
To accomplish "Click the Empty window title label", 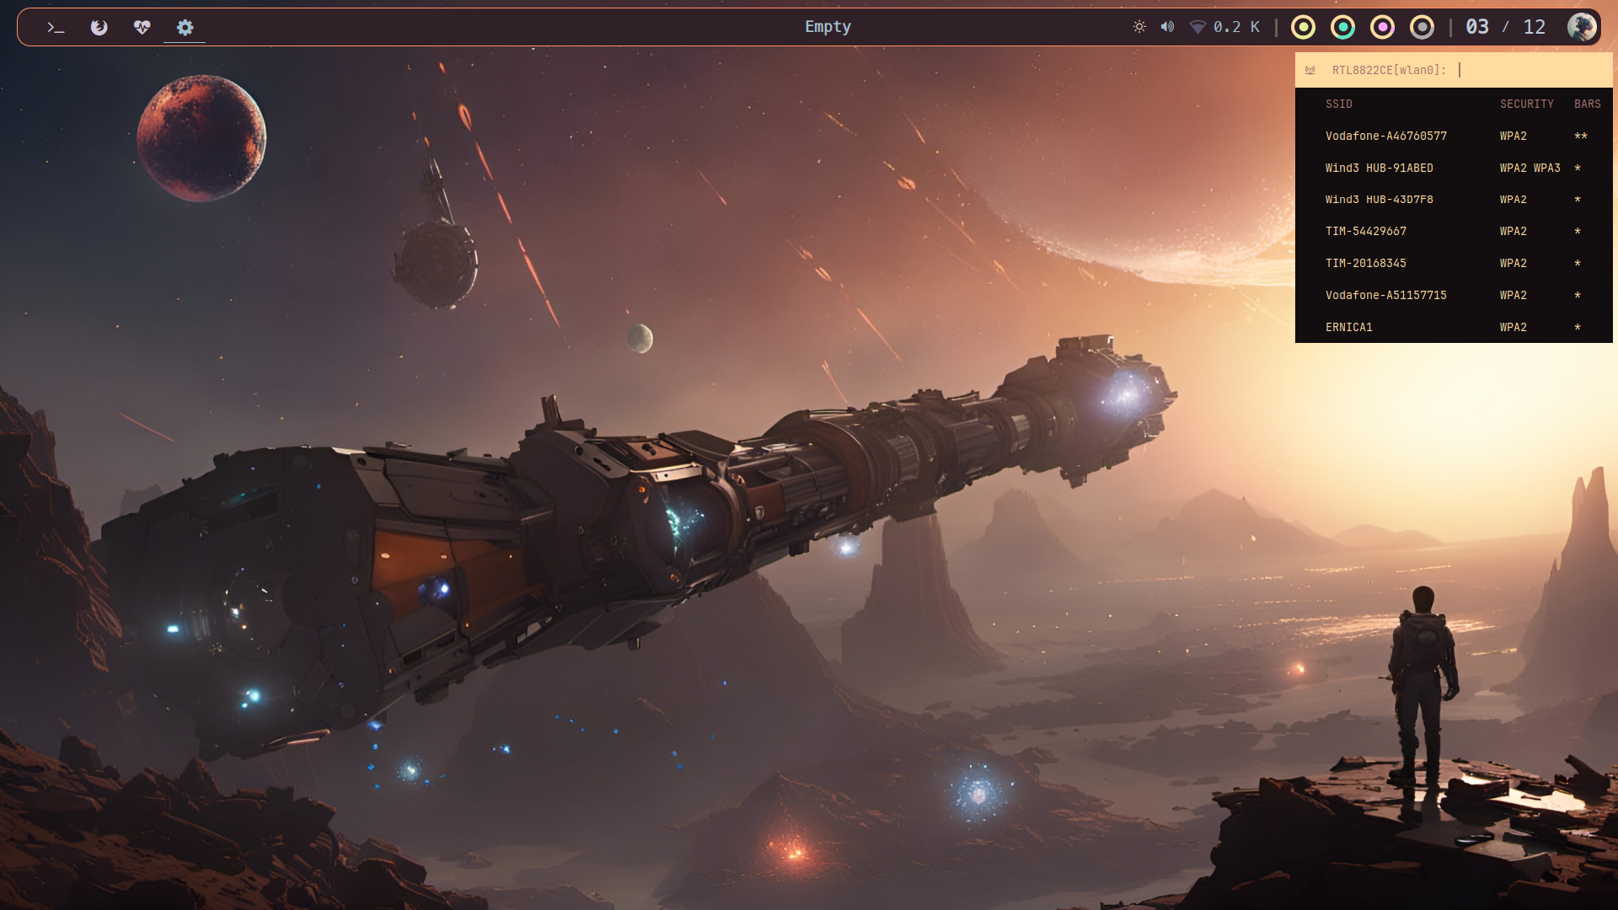I will pos(828,27).
